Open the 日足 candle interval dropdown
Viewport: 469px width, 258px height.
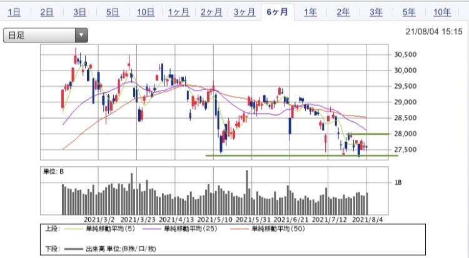pyautogui.click(x=46, y=35)
